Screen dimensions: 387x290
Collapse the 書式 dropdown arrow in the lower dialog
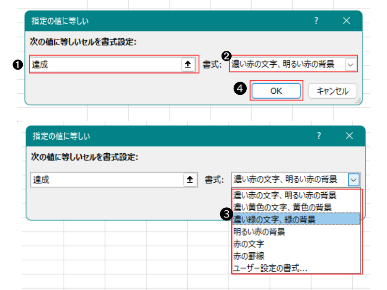click(354, 179)
